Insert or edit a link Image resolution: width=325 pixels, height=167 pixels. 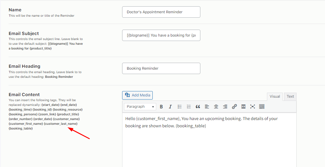[234, 107]
